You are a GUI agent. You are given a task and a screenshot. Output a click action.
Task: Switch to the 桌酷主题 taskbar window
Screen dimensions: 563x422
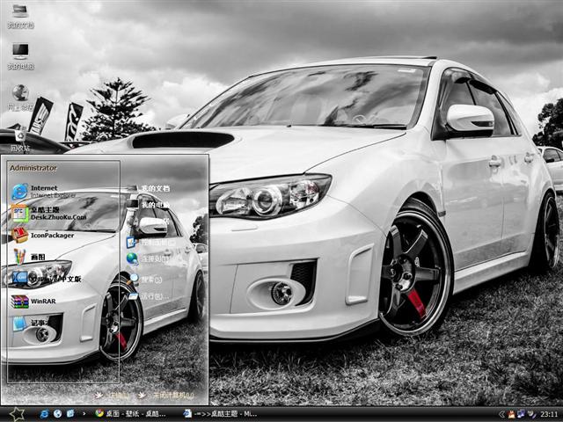(x=220, y=414)
